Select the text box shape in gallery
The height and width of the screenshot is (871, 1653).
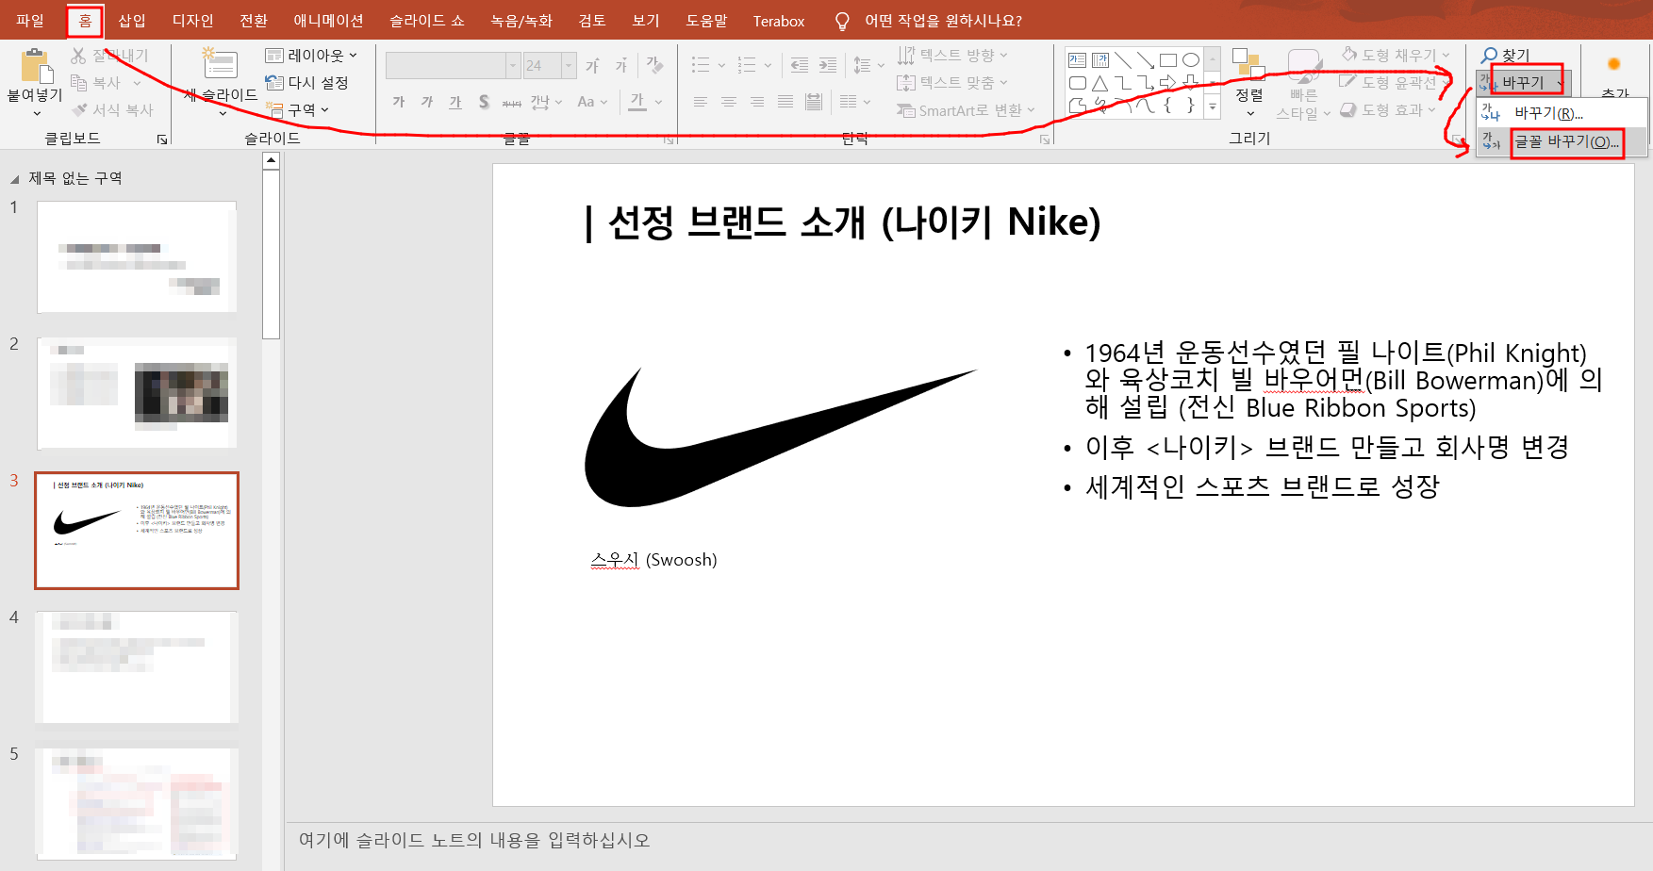tap(1078, 60)
